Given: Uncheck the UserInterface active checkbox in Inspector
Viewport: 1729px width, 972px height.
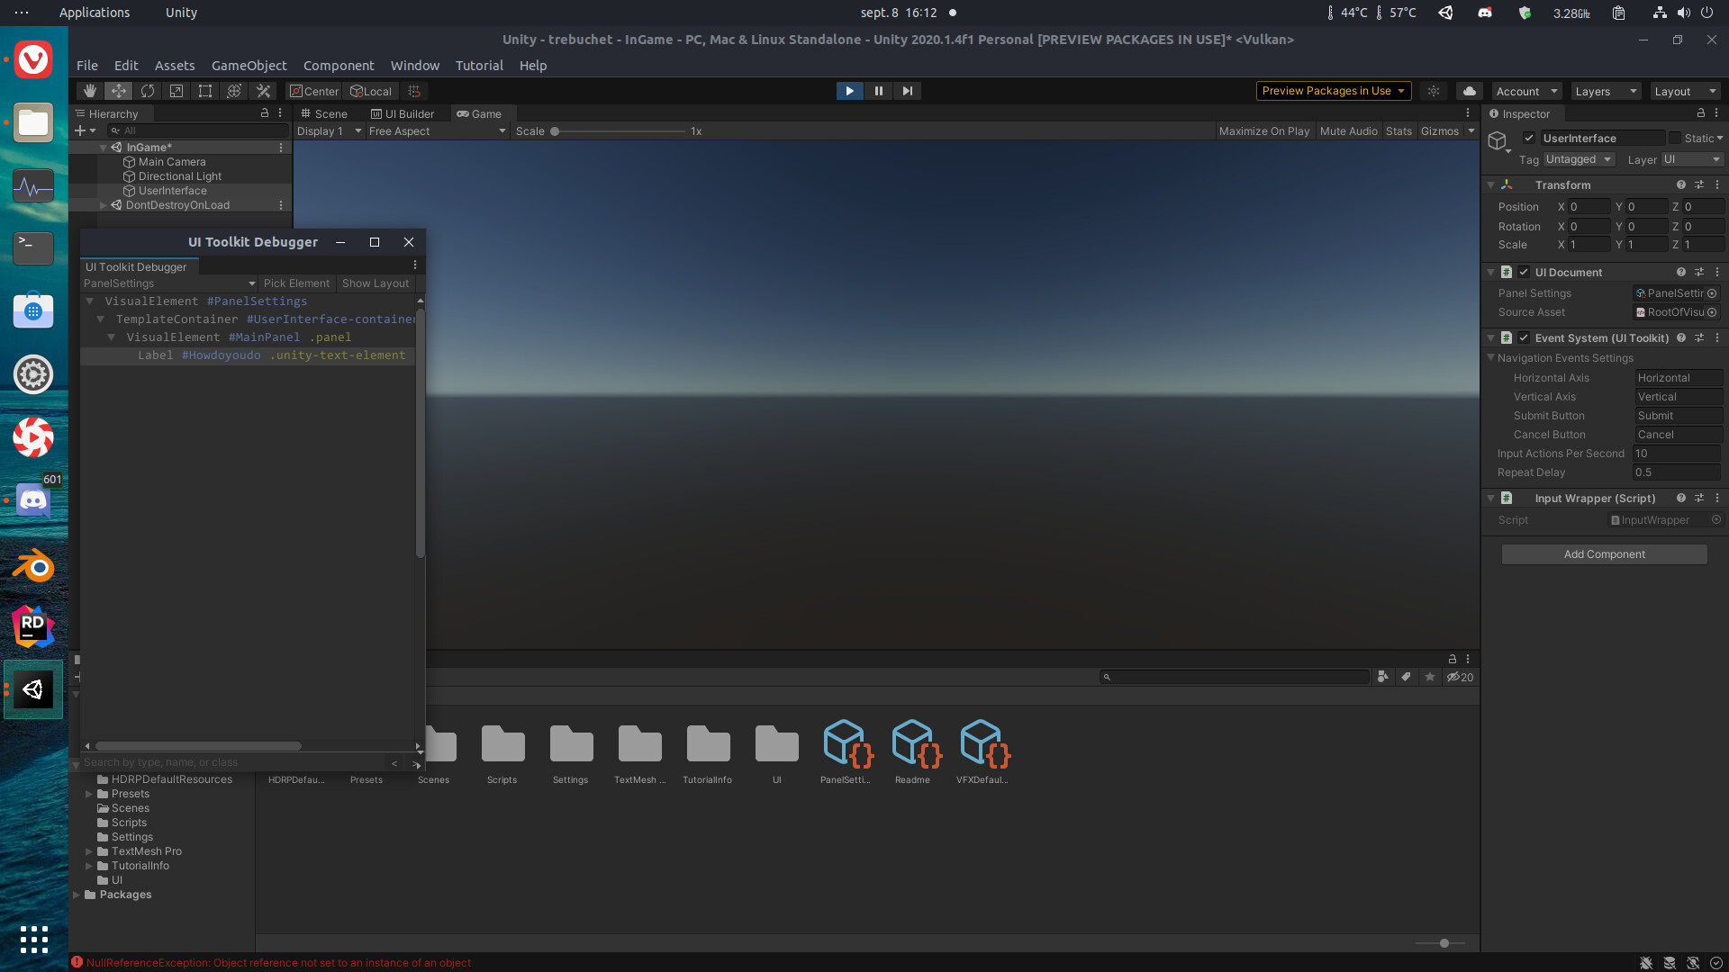Looking at the screenshot, I should 1528,138.
